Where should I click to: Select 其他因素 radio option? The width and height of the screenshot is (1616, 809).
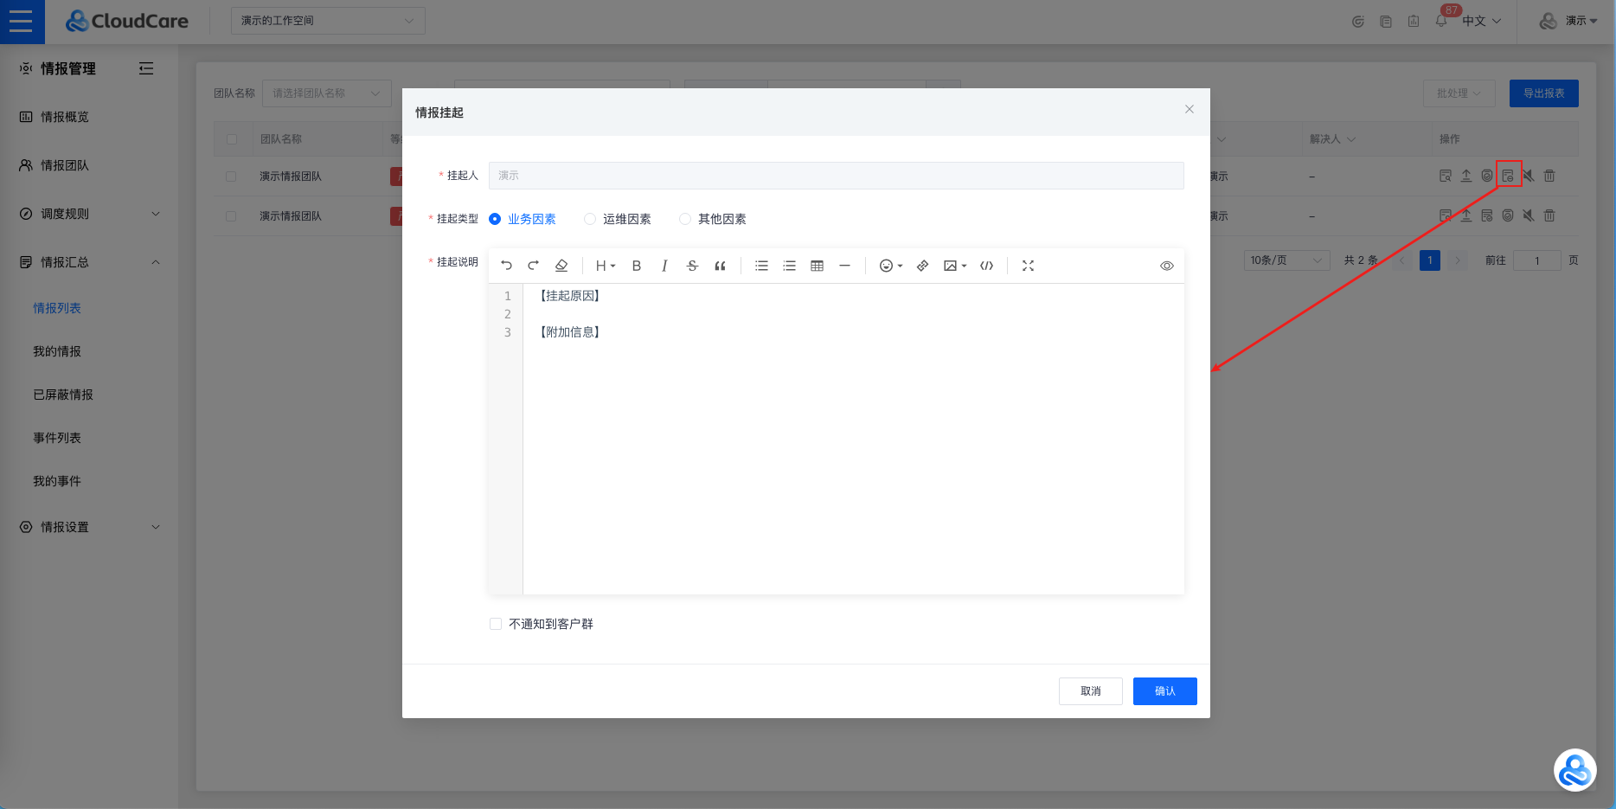[x=685, y=219]
